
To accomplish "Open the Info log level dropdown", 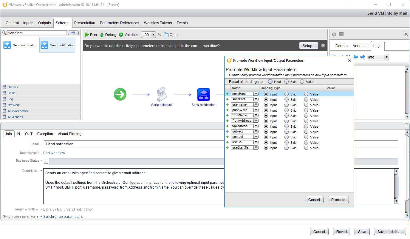I will [386, 57].
